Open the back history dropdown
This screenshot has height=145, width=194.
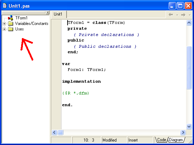click(x=177, y=15)
